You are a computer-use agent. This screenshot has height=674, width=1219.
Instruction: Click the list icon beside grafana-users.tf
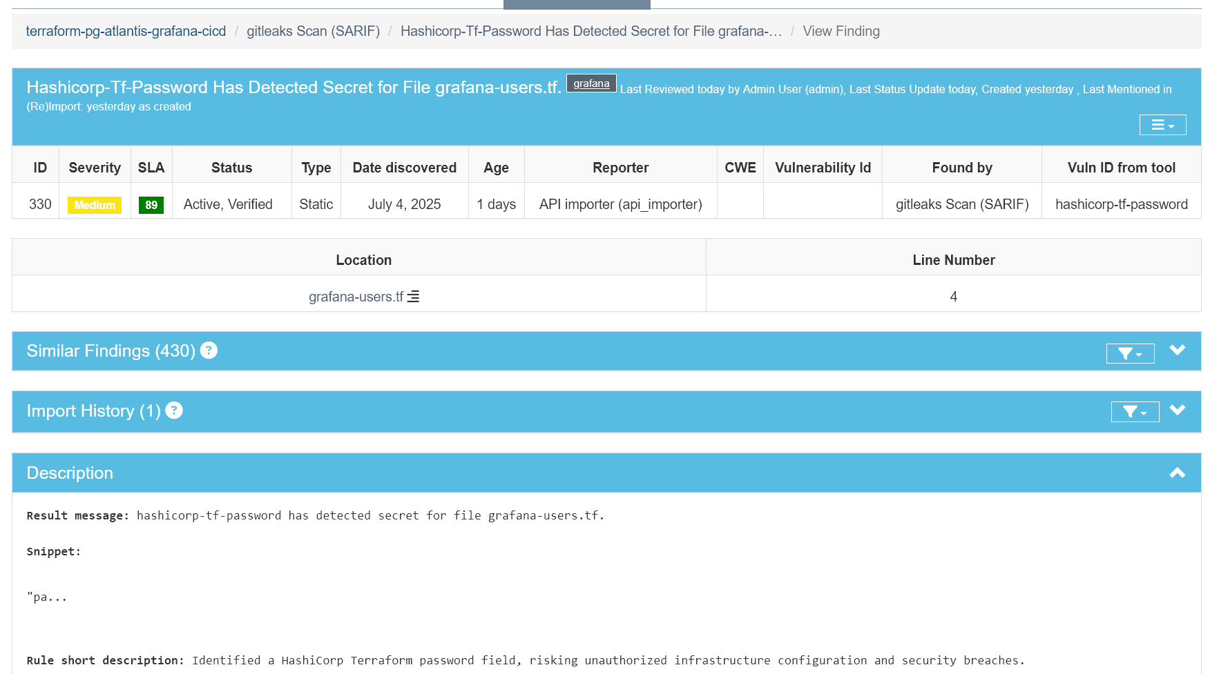(413, 297)
